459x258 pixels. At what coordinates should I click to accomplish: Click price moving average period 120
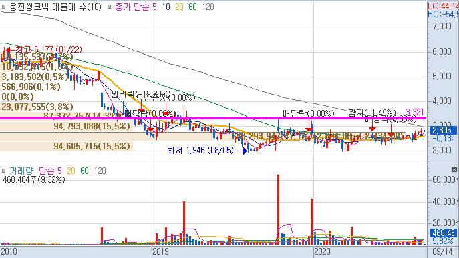tap(208, 7)
